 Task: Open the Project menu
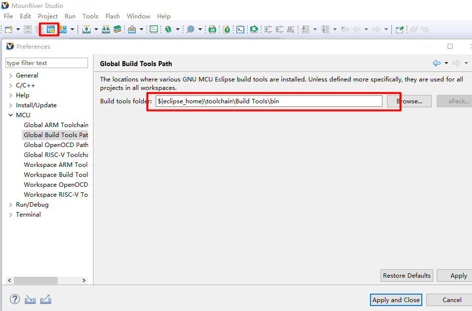coord(48,16)
